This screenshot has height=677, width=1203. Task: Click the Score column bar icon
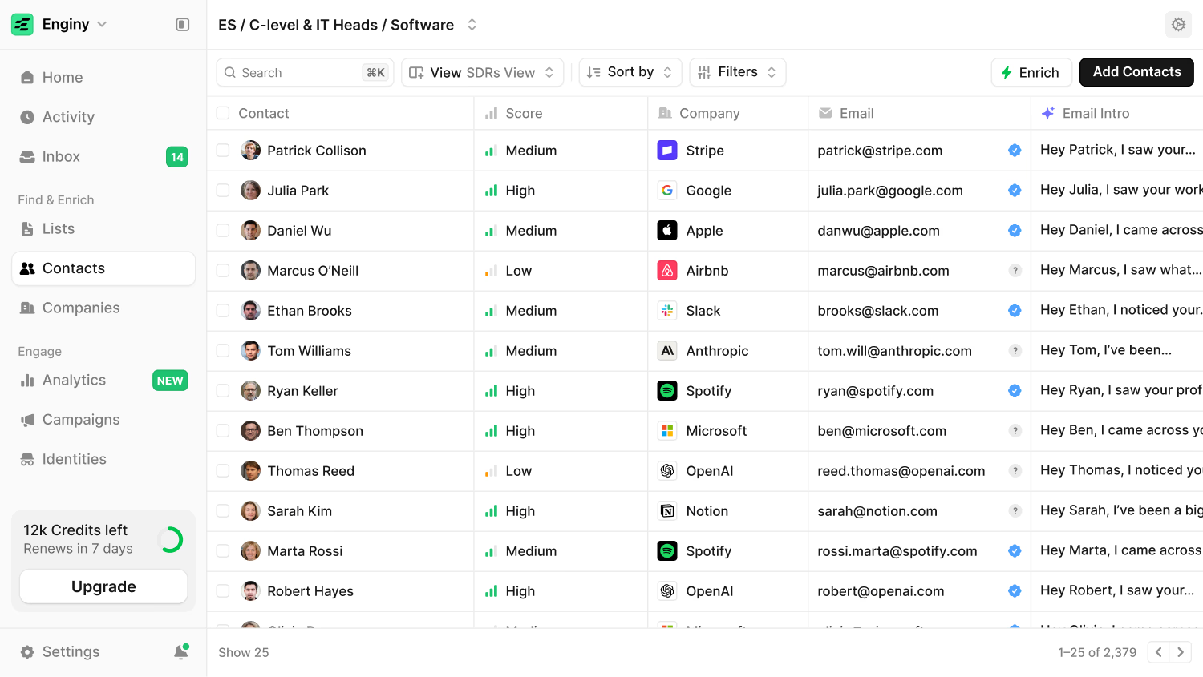click(x=492, y=114)
